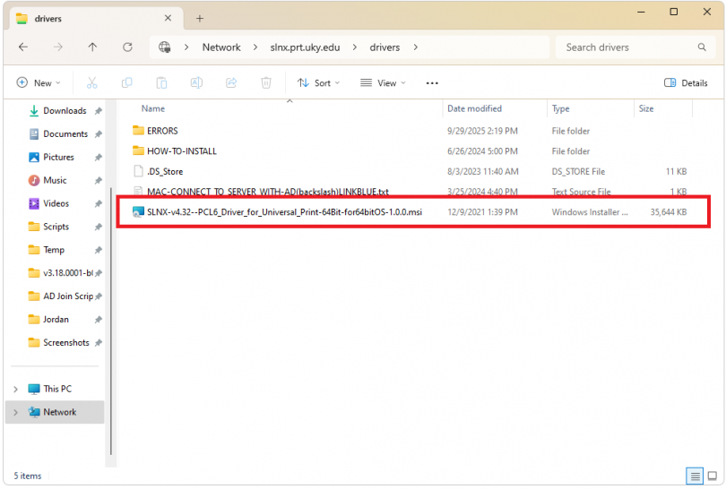This screenshot has width=726, height=489.
Task: Click the Rename icon in toolbar
Action: [196, 83]
